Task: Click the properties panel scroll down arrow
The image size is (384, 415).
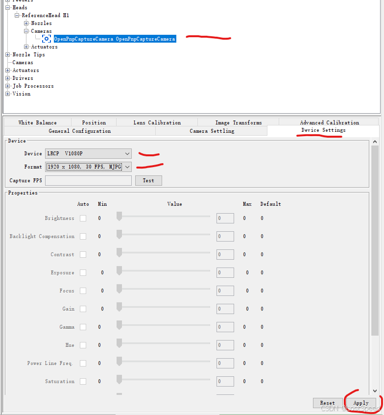Action: [x=375, y=391]
